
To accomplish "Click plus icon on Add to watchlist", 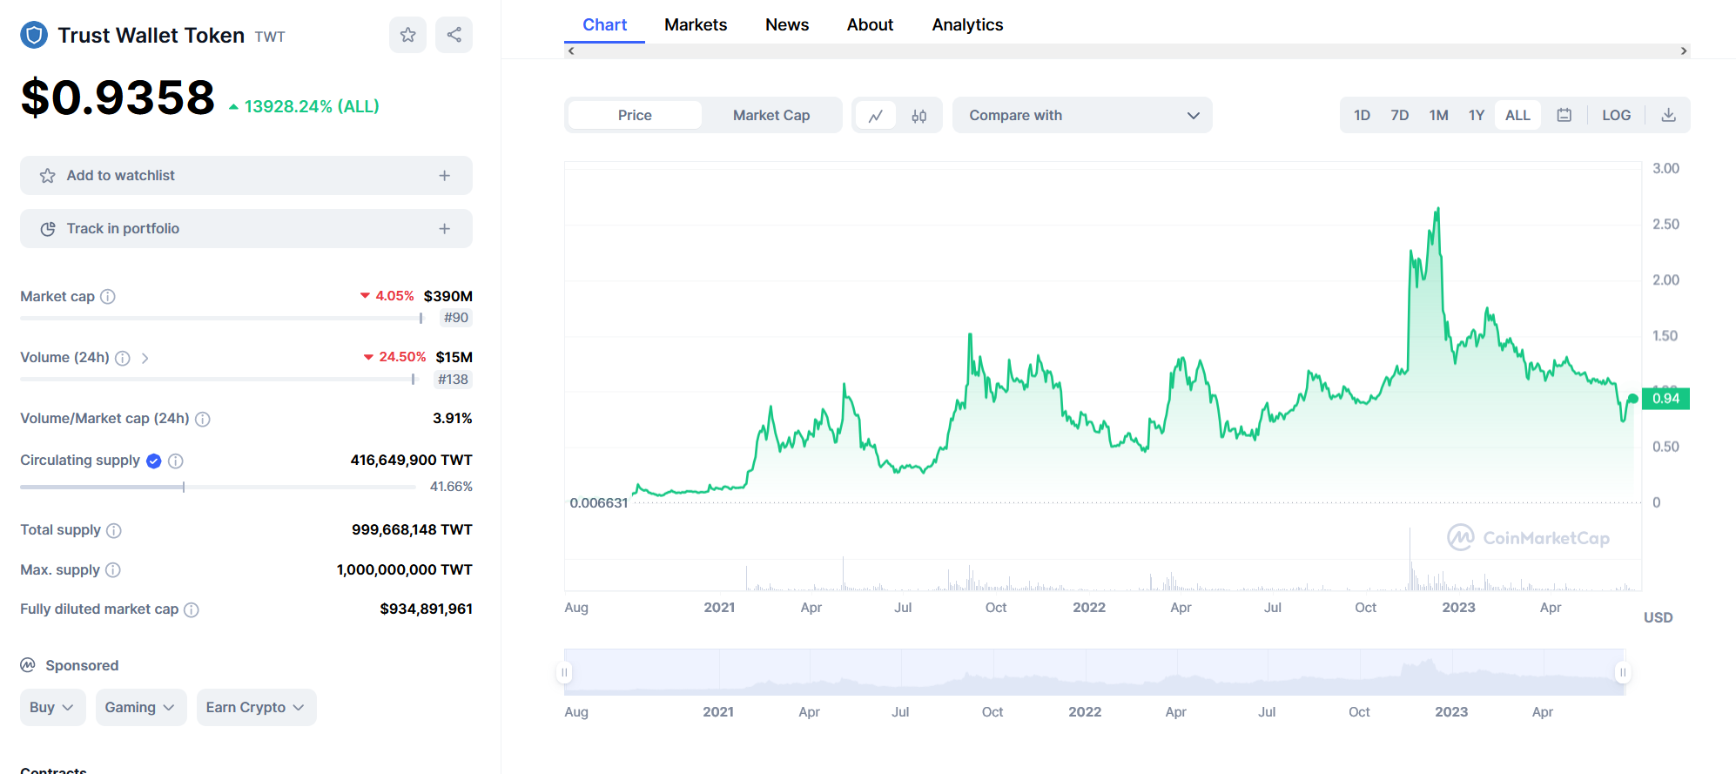I will tap(445, 176).
